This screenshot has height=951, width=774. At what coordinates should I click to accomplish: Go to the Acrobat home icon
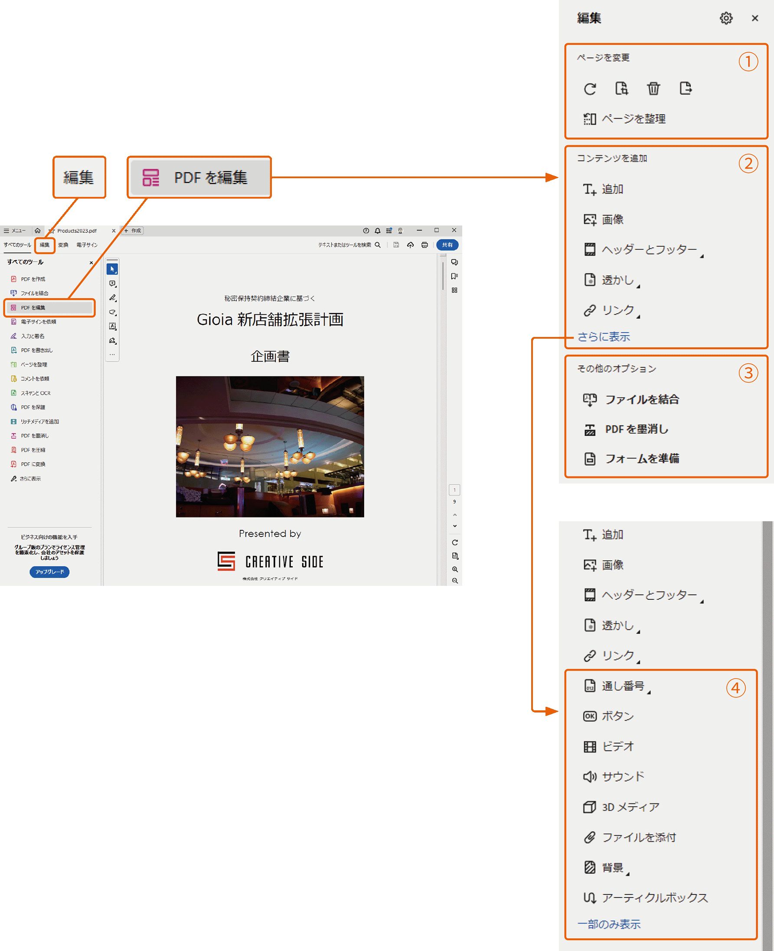[x=37, y=231]
